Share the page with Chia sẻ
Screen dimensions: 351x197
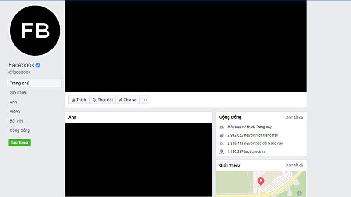(x=127, y=100)
